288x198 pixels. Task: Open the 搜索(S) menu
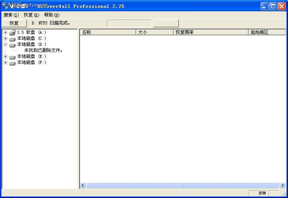pos(11,15)
